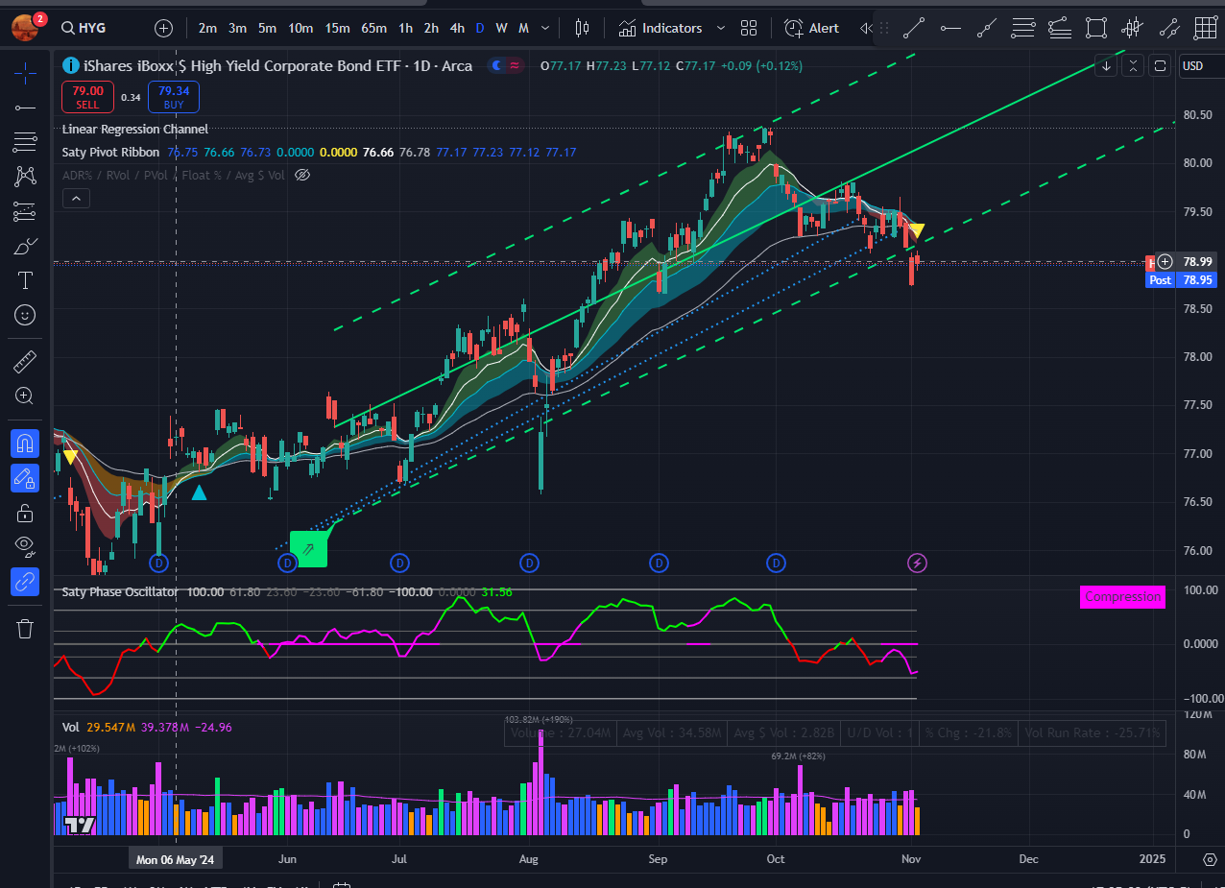Switch to the 15m timeframe
Image resolution: width=1225 pixels, height=888 pixels.
click(x=337, y=28)
